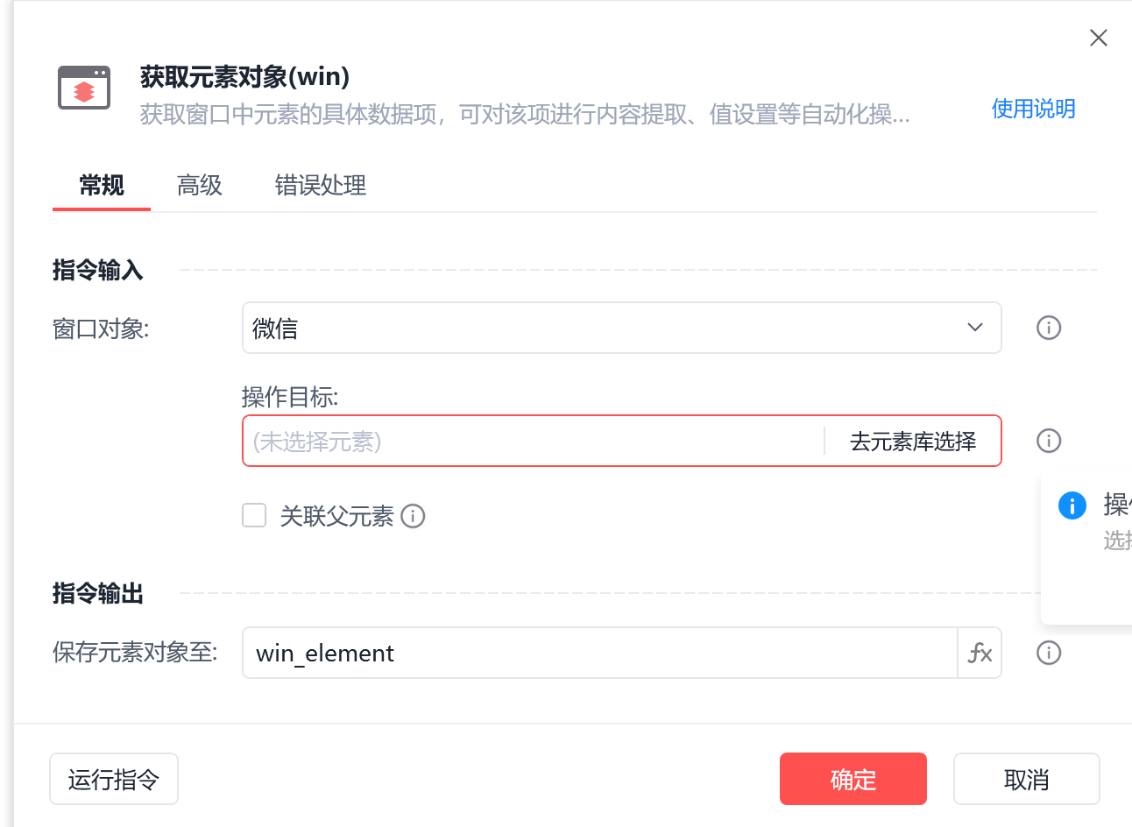The image size is (1132, 827).
Task: Open the 使用说明 link
Action: [x=1034, y=109]
